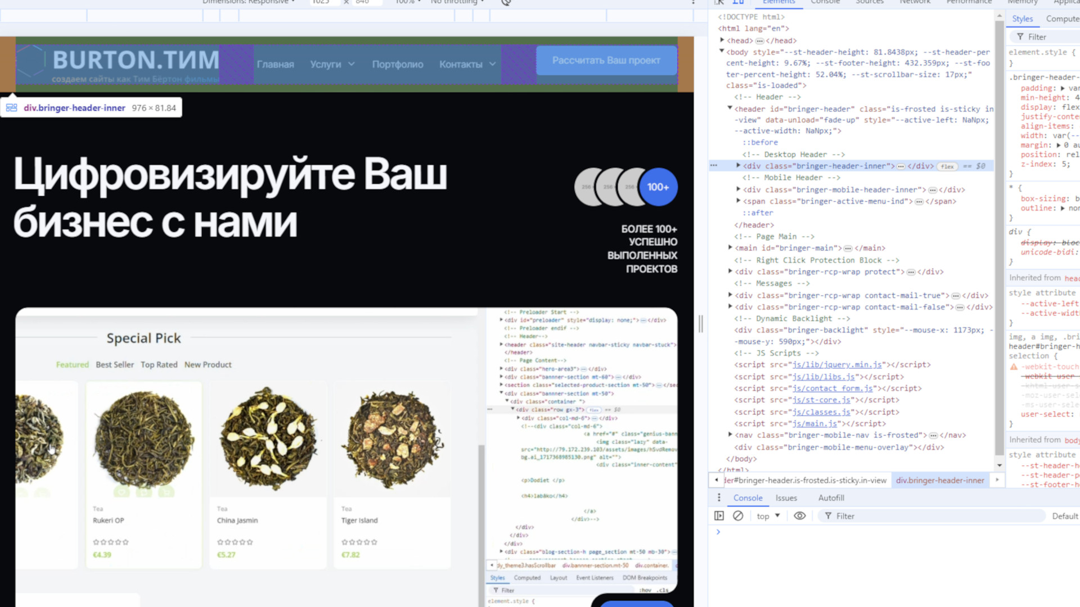Open the top context dropdown in console
Viewport: 1080px width, 607px height.
768,516
